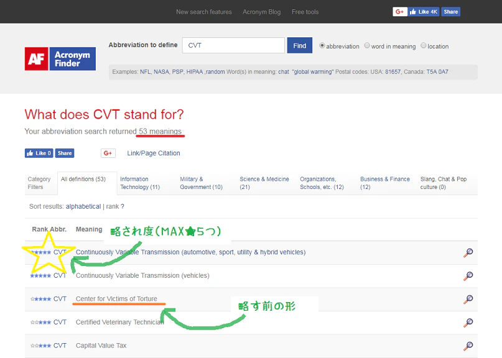Switch to Information Technology (11) tab

click(x=140, y=183)
